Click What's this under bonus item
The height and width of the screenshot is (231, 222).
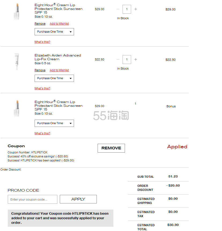point(42,133)
